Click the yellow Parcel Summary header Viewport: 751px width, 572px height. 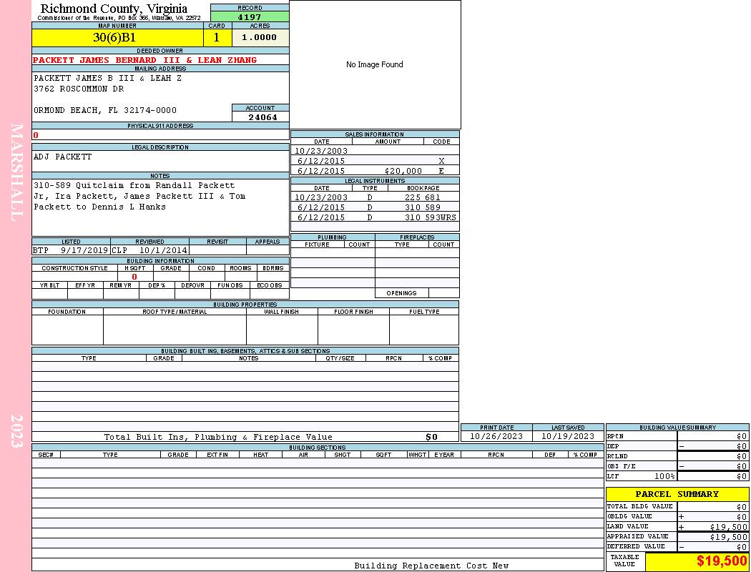click(677, 494)
